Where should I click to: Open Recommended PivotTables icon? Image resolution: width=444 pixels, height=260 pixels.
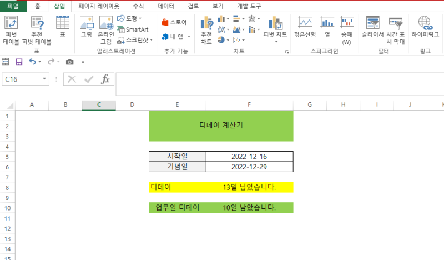click(37, 30)
